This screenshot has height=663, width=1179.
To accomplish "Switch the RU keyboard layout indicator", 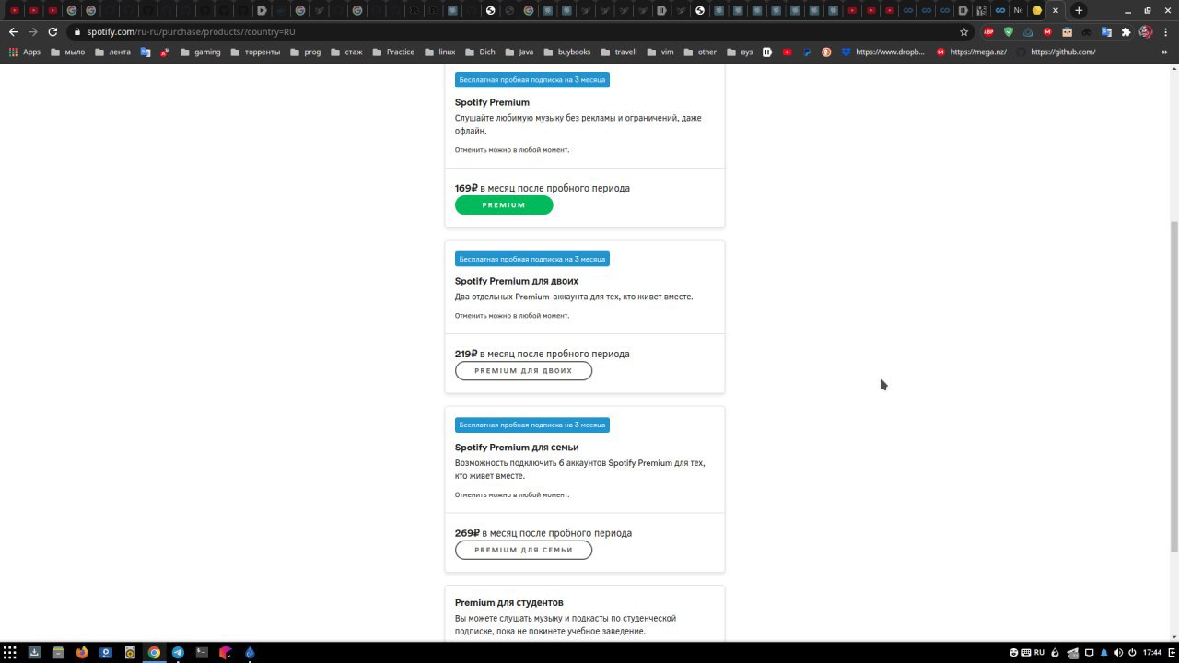I will [1039, 652].
